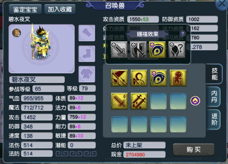
Task: Click the golden eye blessing effect icon
Action: coord(157,50)
